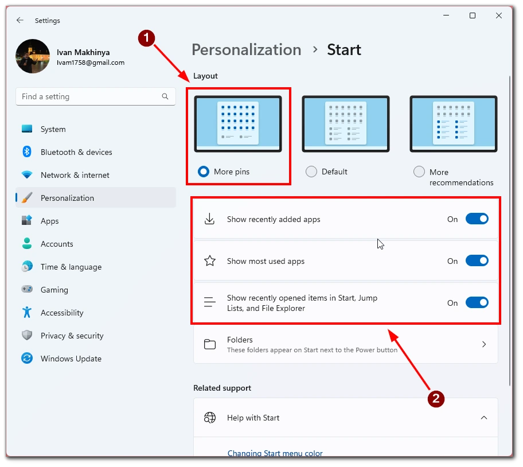Maximize the Settings window
Image resolution: width=523 pixels, height=467 pixels.
[x=473, y=15]
